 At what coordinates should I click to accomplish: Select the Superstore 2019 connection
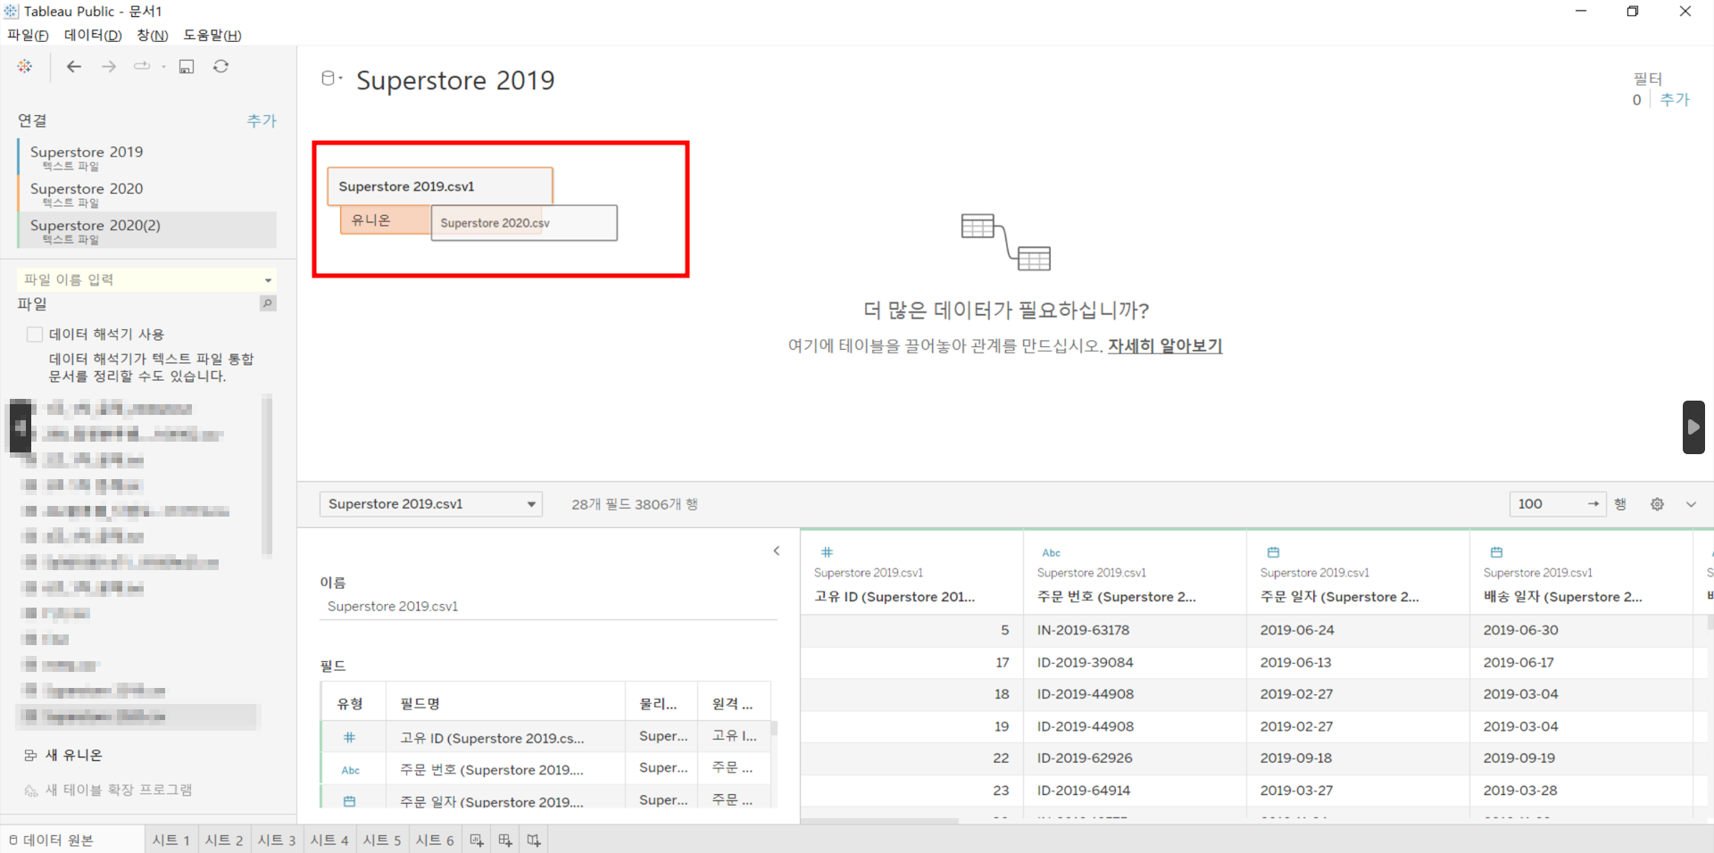(147, 157)
